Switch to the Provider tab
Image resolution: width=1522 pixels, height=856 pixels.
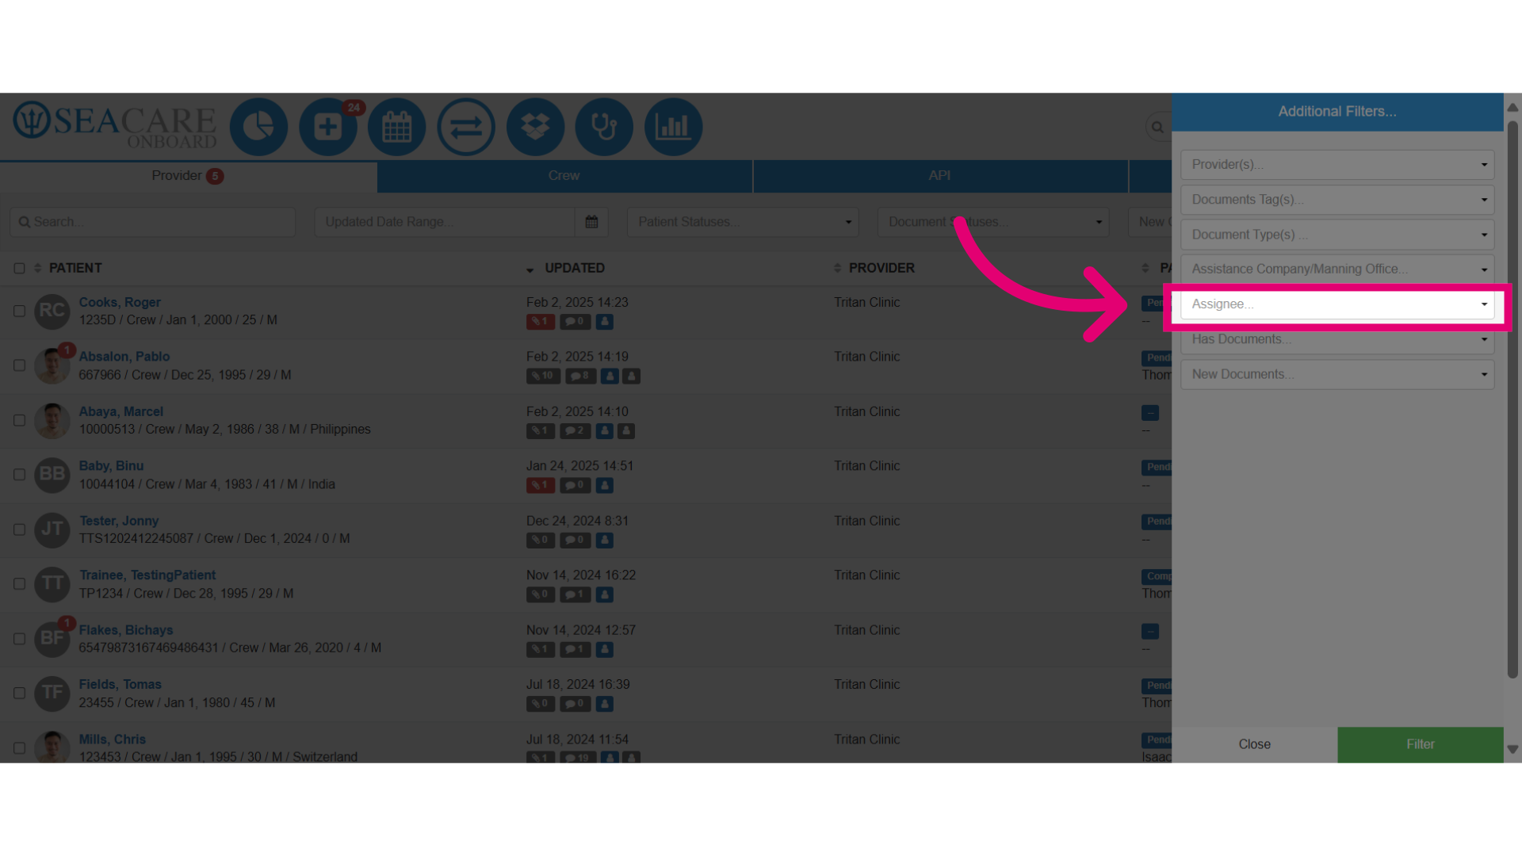click(x=188, y=176)
